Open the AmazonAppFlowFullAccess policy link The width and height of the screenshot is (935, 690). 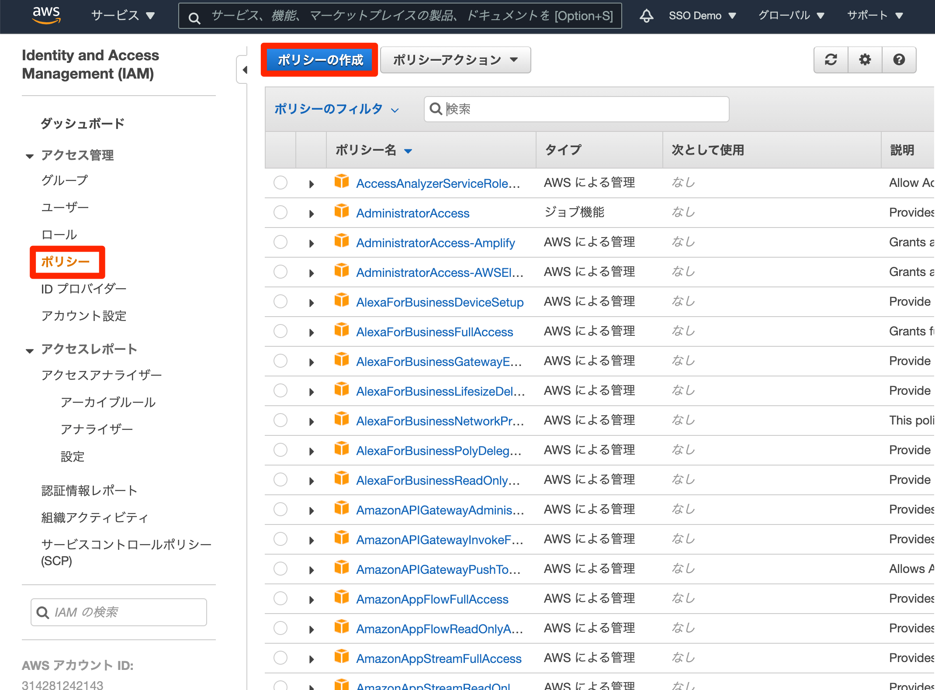(x=433, y=599)
